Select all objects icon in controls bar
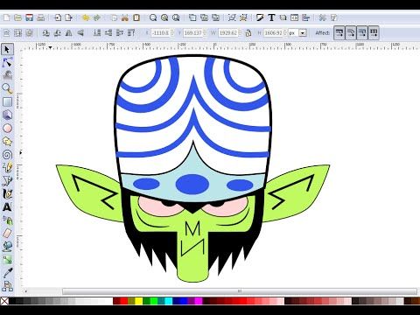The height and width of the screenshot is (315, 420). (x=6, y=33)
